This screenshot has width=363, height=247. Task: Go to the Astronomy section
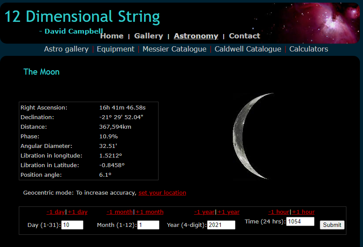196,36
